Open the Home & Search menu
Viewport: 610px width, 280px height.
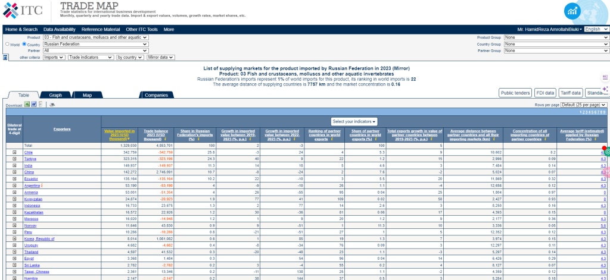21,30
